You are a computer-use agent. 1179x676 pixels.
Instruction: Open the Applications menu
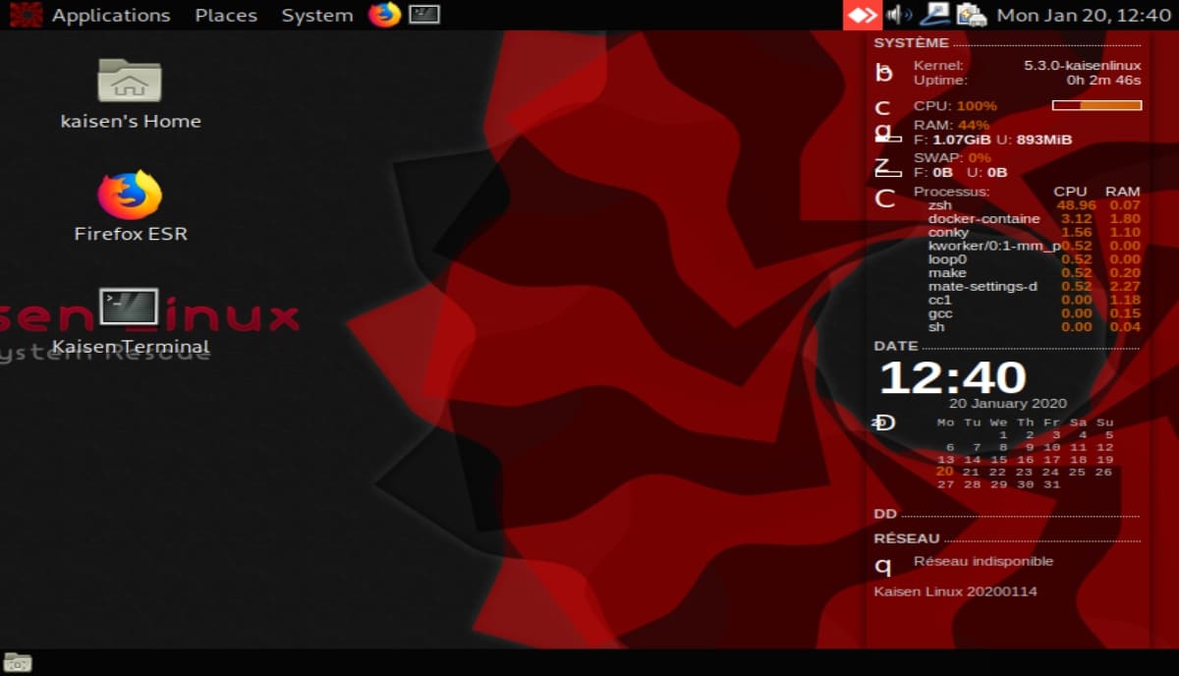tap(110, 15)
